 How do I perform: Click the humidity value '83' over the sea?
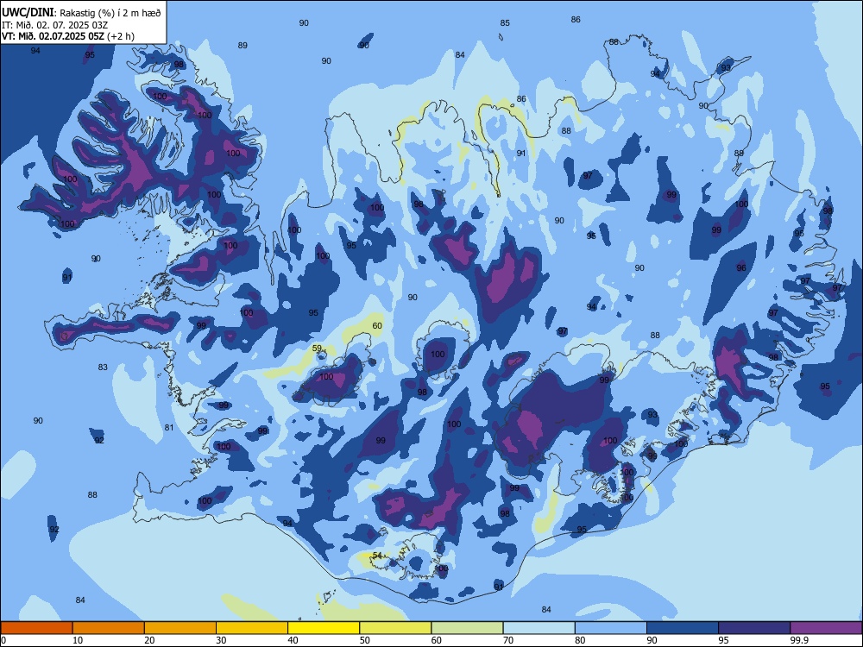click(x=103, y=367)
